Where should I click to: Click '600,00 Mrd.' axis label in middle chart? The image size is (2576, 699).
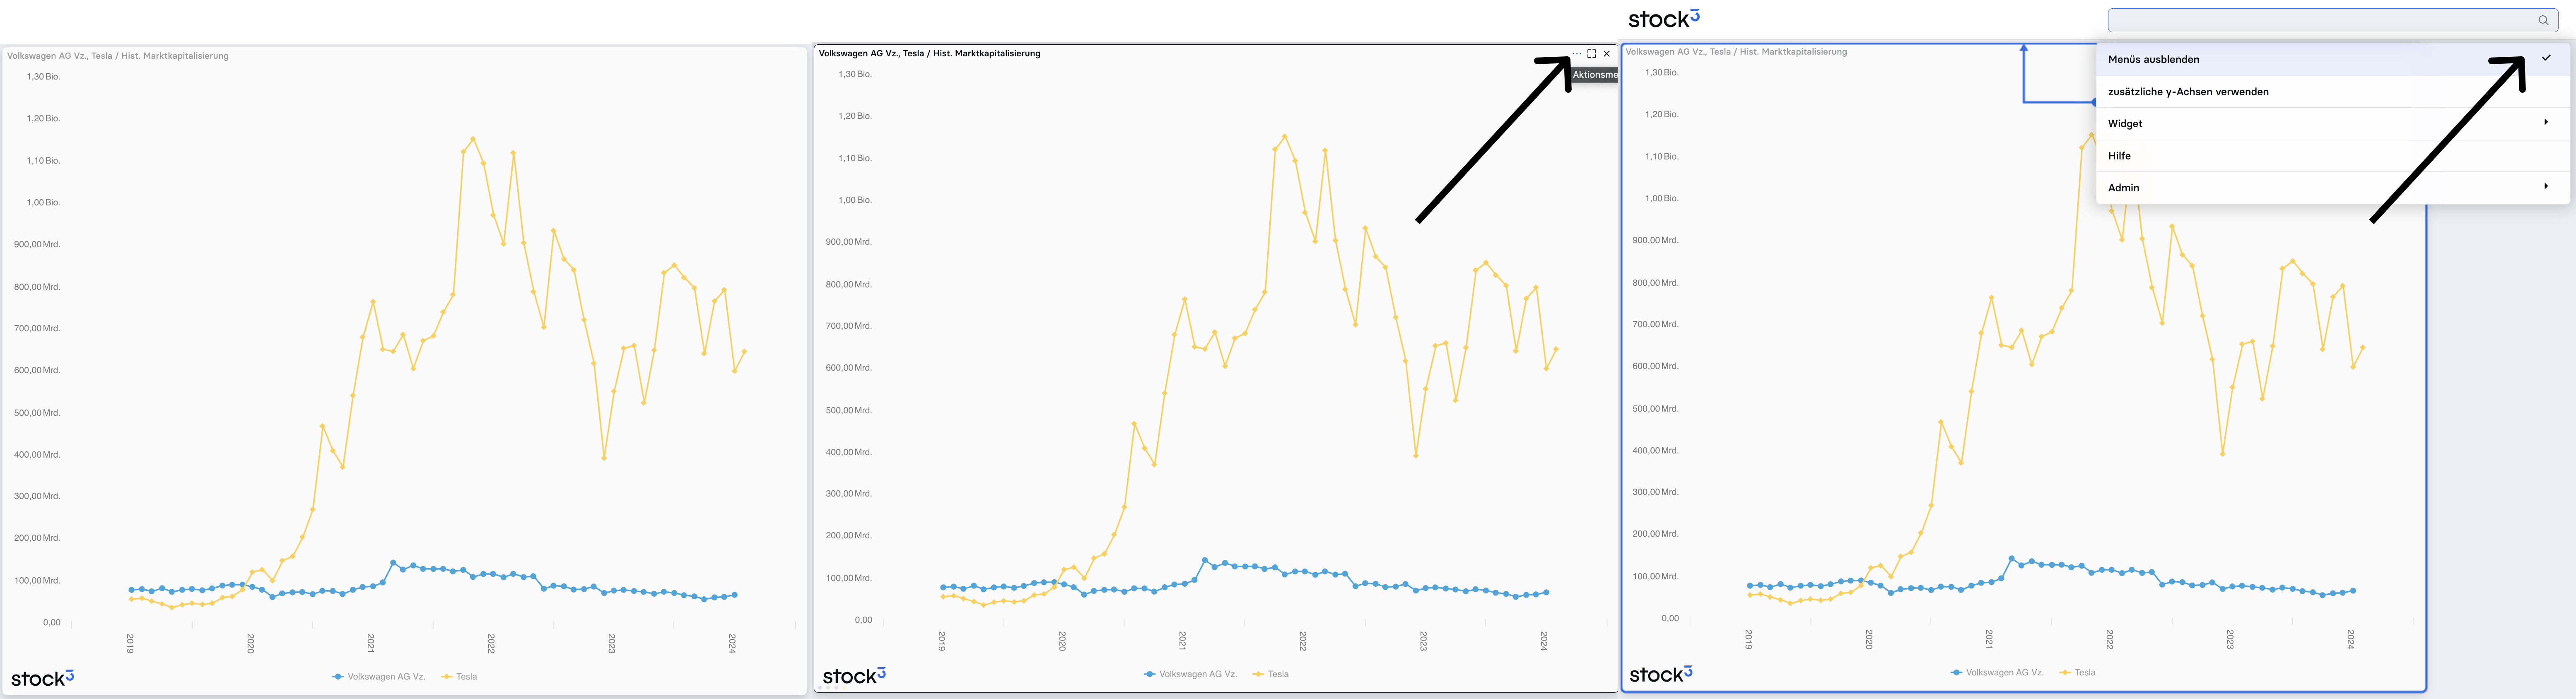point(849,368)
